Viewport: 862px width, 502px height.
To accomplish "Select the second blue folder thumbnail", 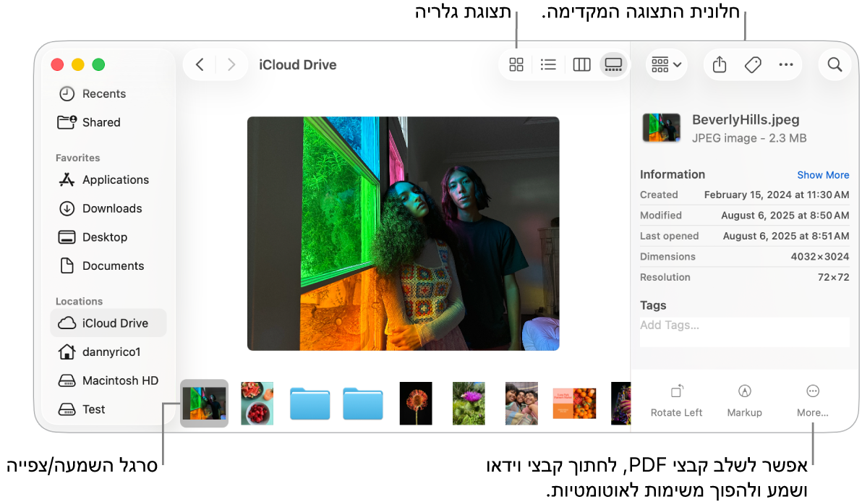I will (x=363, y=404).
